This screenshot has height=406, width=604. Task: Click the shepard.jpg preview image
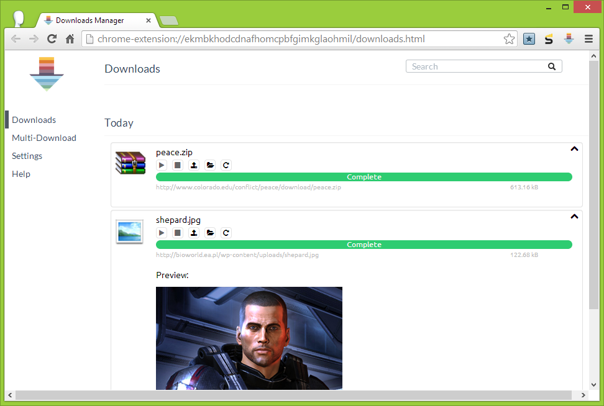pos(249,338)
